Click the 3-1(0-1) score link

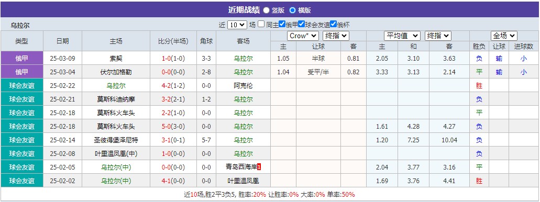tap(173, 140)
